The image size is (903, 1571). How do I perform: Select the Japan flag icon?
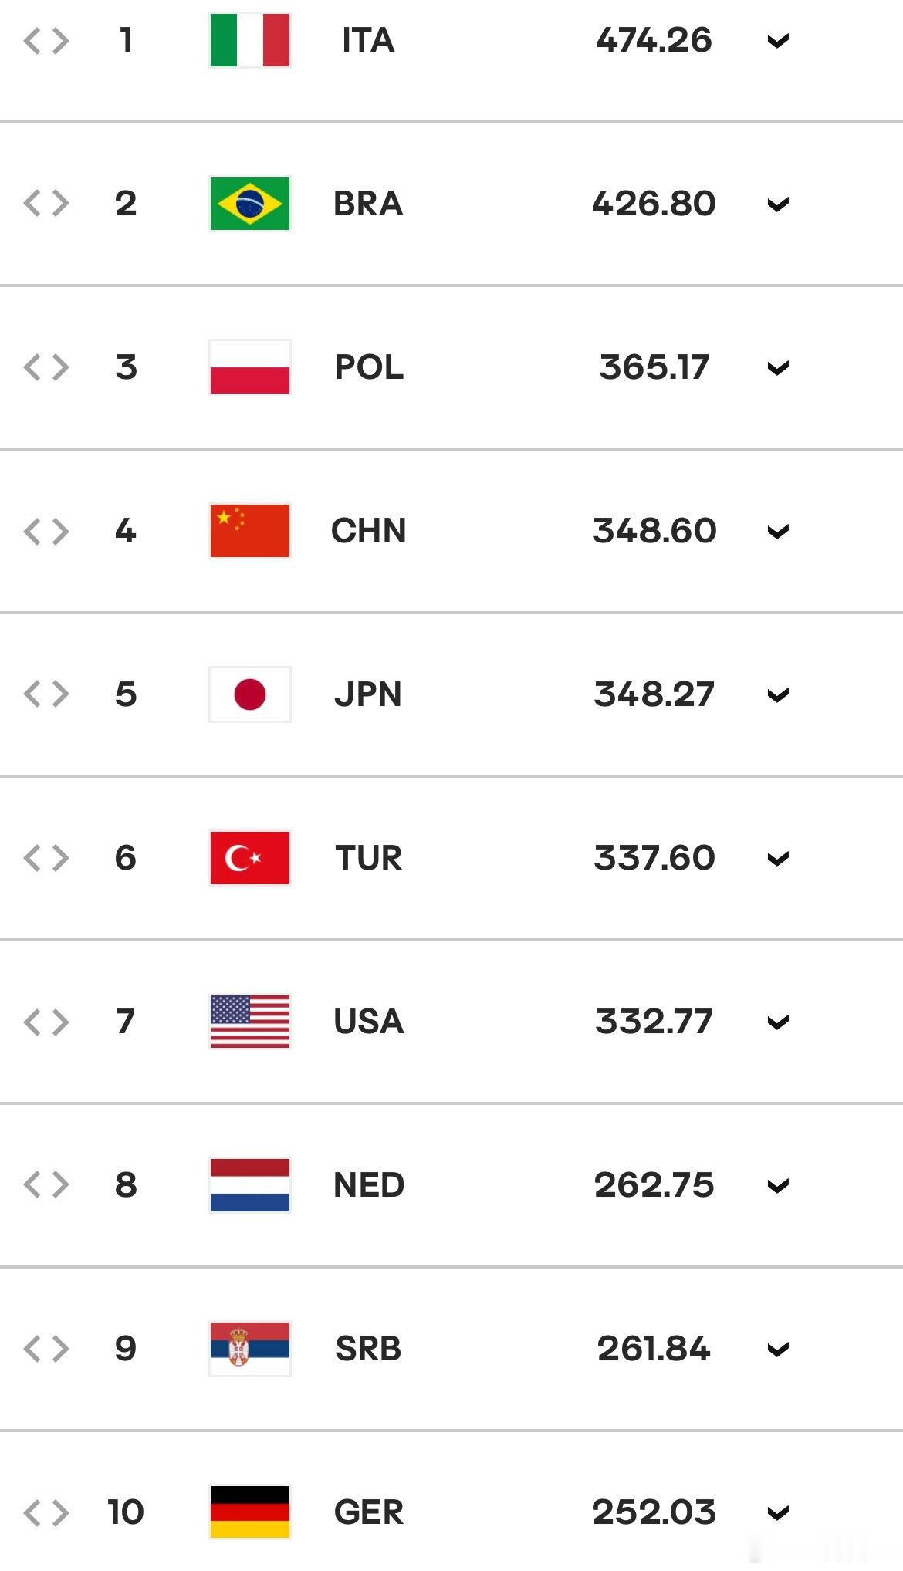[250, 694]
